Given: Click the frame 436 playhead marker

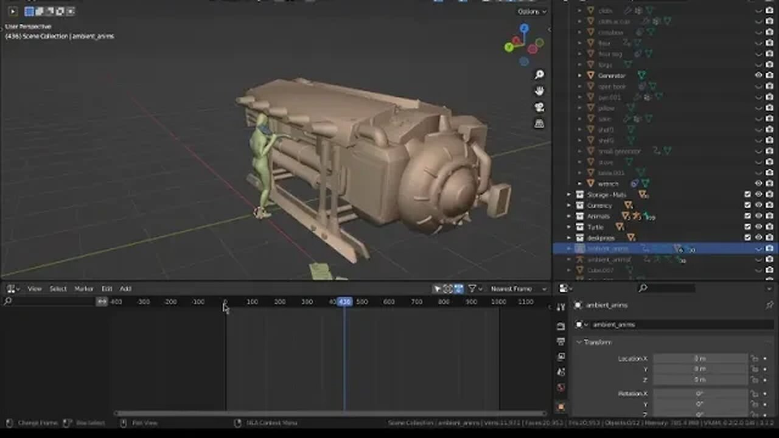Looking at the screenshot, I should click(x=345, y=302).
